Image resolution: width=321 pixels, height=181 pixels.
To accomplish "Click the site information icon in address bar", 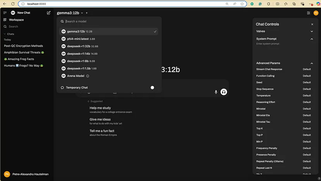I will (x=23, y=4).
